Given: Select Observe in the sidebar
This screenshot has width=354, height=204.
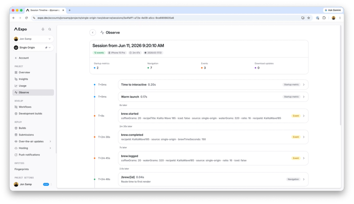Looking at the screenshot, I should pos(33,92).
